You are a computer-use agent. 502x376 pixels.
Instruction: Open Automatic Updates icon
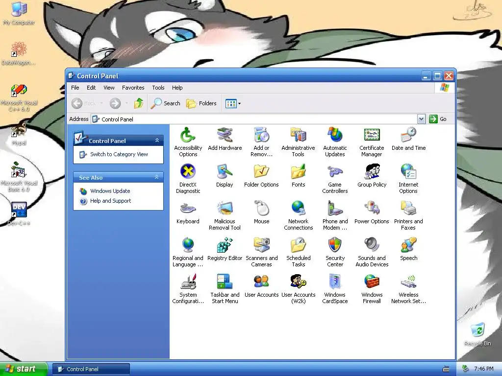pyautogui.click(x=335, y=135)
